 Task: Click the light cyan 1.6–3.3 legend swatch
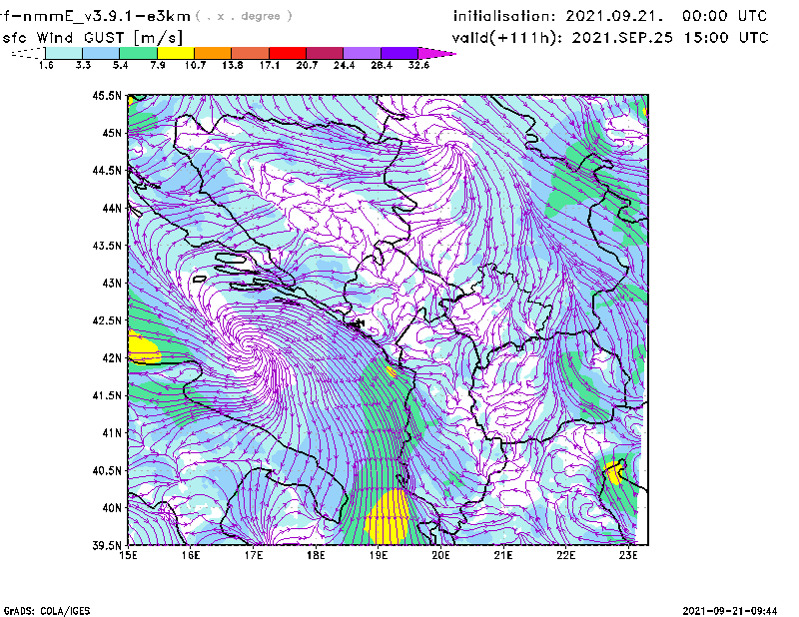(x=64, y=53)
